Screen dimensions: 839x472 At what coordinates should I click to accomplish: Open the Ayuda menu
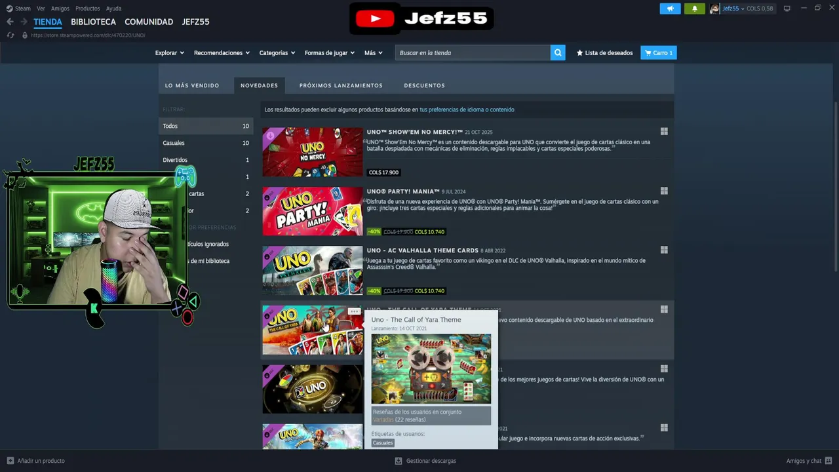pyautogui.click(x=113, y=9)
